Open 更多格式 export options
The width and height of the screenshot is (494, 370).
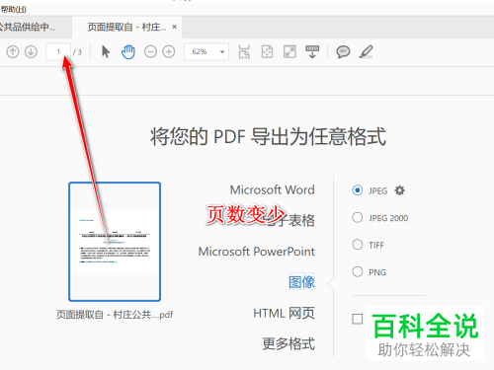288,343
